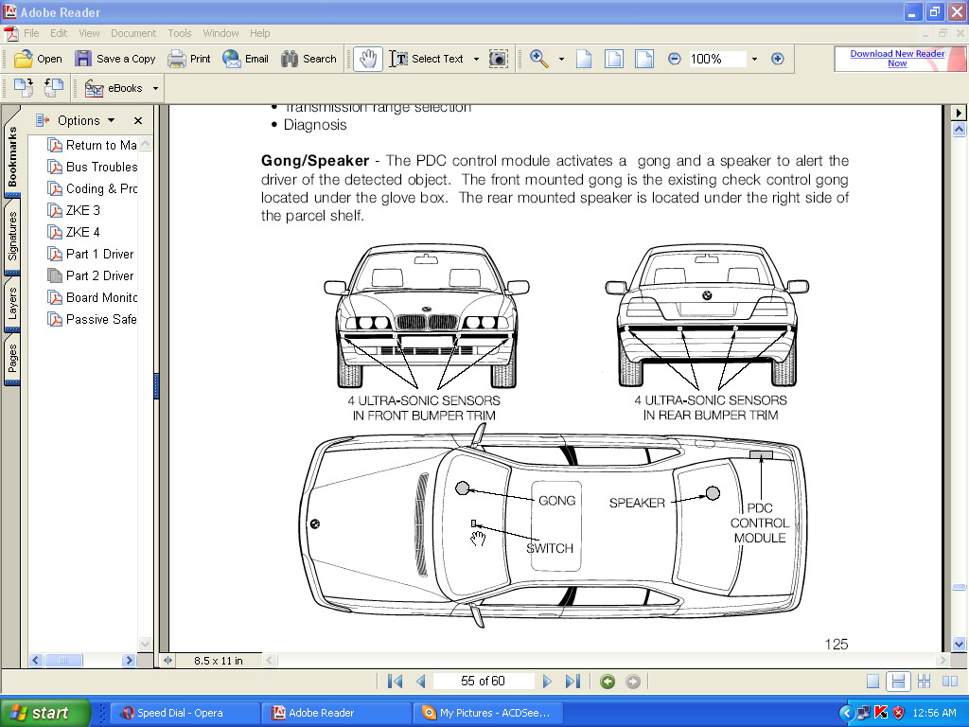This screenshot has width=969, height=727.
Task: Open the Document menu
Action: (133, 33)
